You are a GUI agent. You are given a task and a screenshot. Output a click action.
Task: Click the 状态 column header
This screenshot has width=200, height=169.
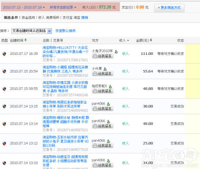click(x=180, y=41)
